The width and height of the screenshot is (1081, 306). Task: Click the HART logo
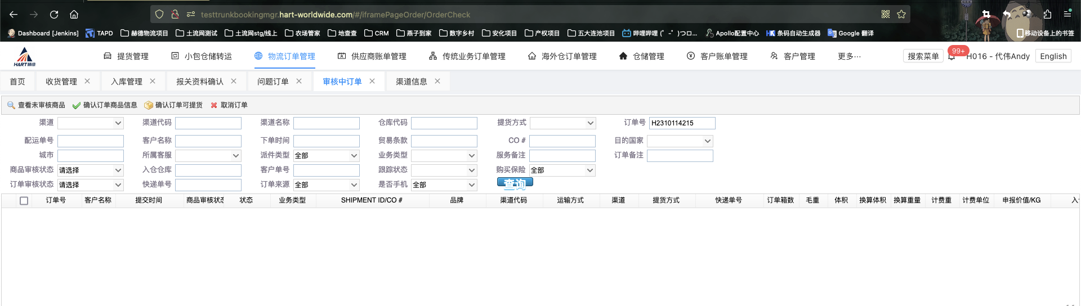[x=24, y=57]
